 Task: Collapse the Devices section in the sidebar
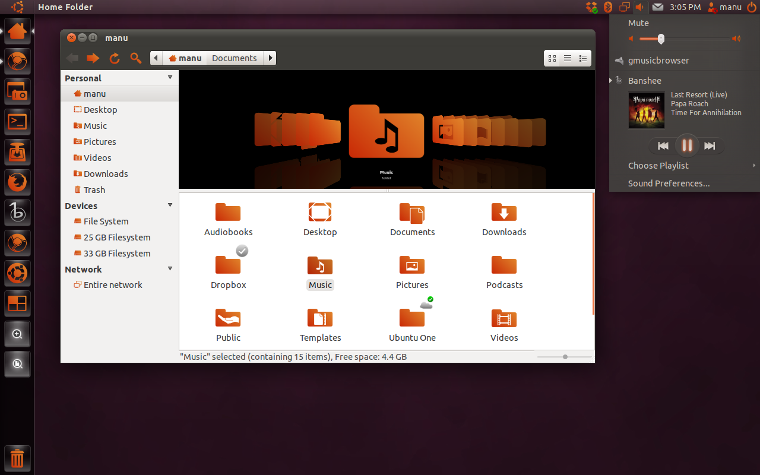170,205
